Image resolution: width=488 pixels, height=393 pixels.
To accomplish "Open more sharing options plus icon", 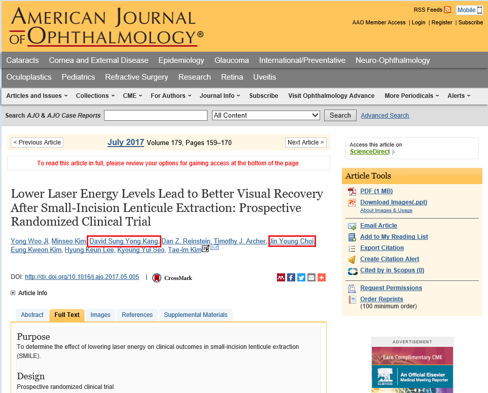I will tap(321, 277).
